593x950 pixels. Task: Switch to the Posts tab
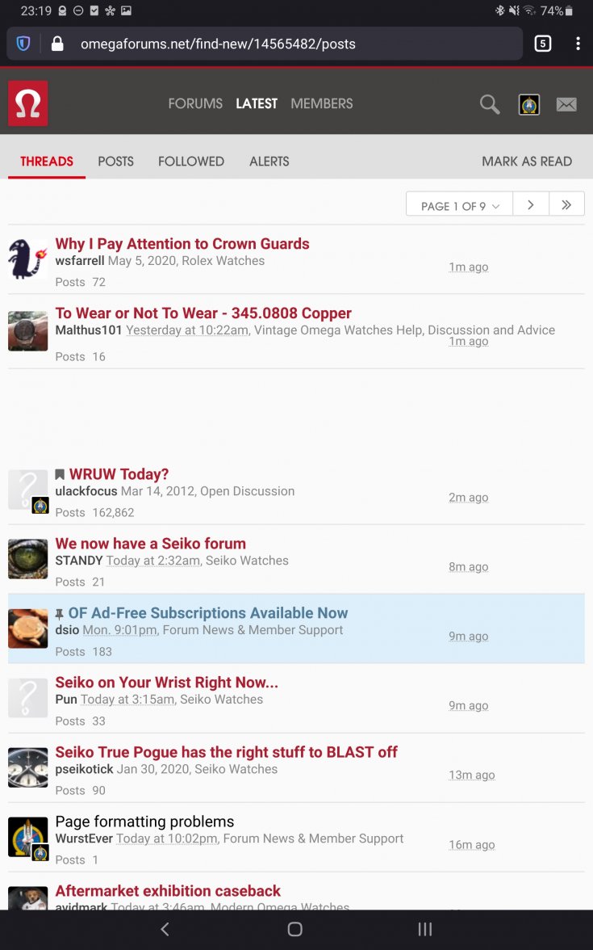(x=115, y=162)
